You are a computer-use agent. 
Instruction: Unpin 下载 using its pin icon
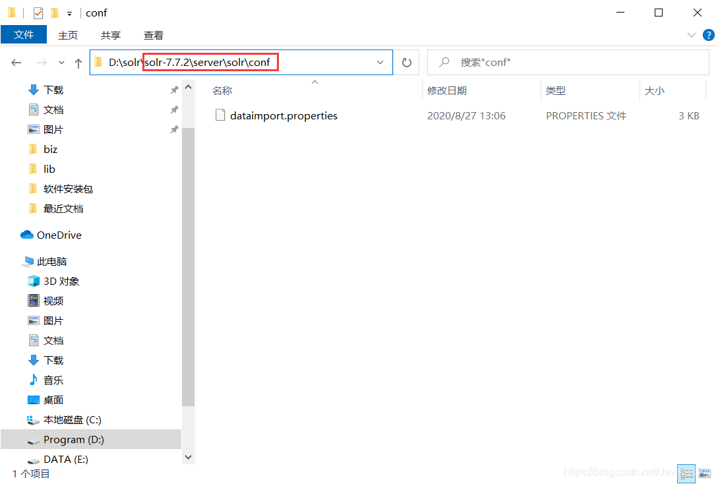pyautogui.click(x=175, y=90)
